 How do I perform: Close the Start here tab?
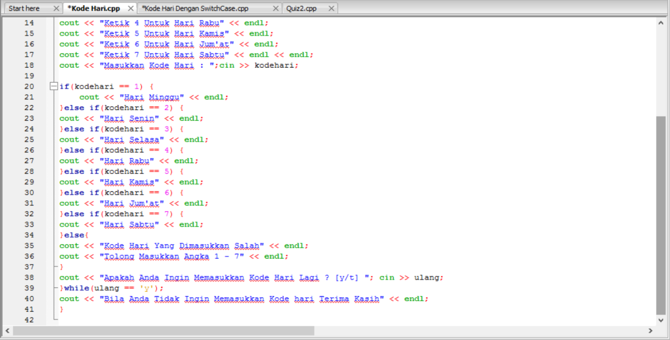tap(56, 8)
